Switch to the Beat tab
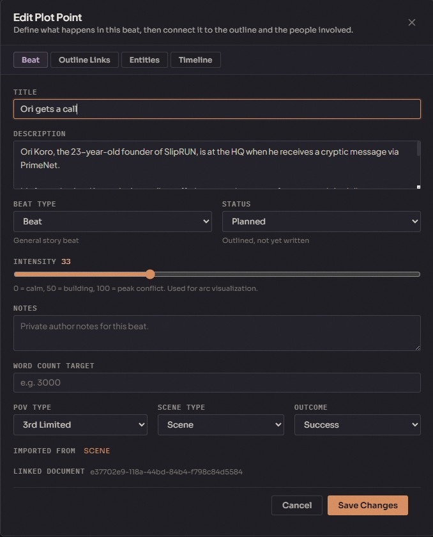433x537 pixels. coord(30,60)
